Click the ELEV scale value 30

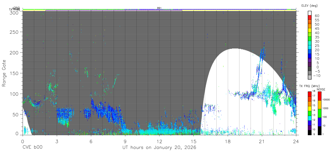point(317,42)
